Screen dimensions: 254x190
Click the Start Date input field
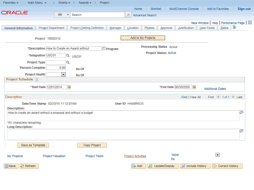pyautogui.click(x=57, y=87)
